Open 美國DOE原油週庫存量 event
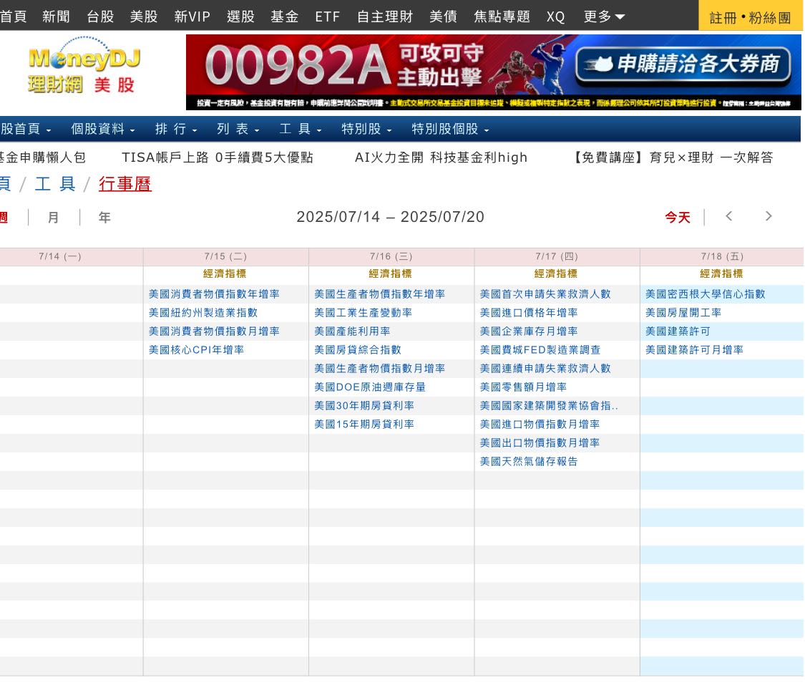805x693 pixels. pos(370,387)
